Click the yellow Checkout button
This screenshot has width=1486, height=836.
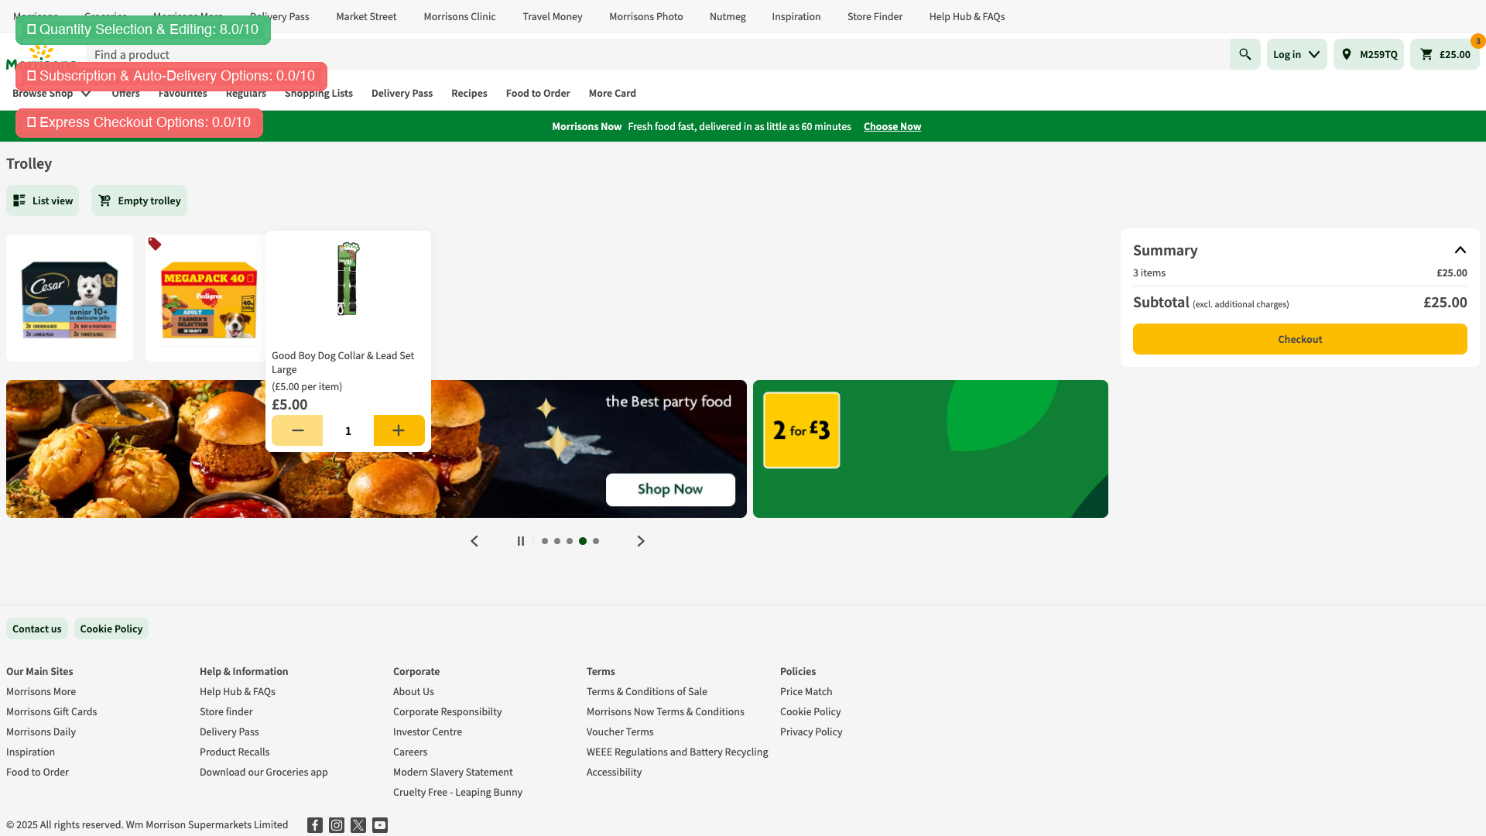click(1299, 339)
